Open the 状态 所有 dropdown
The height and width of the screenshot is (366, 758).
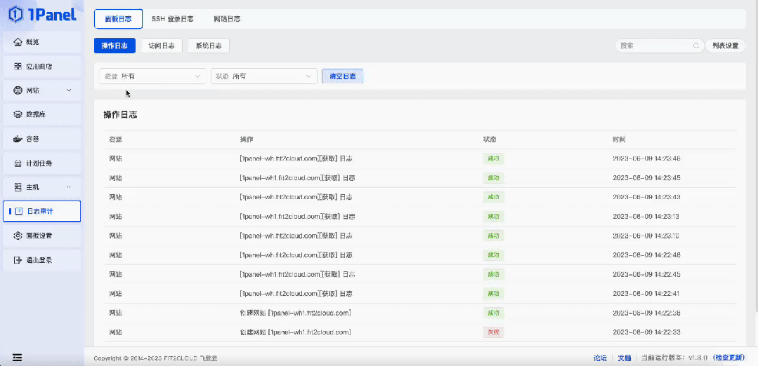(x=264, y=76)
